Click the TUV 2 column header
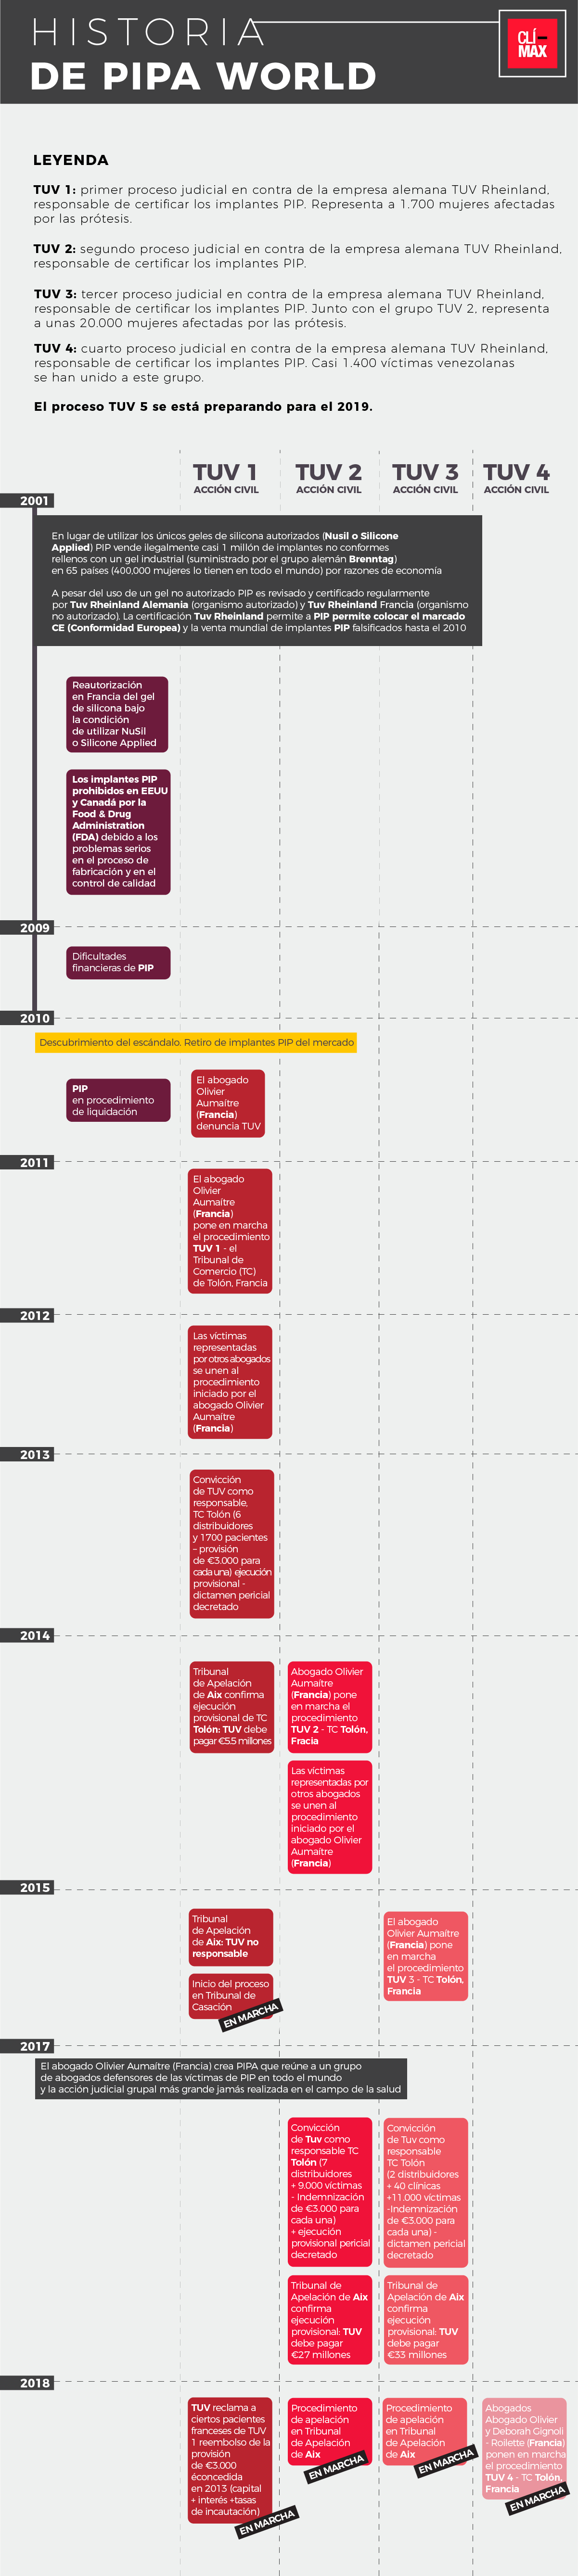 point(328,477)
